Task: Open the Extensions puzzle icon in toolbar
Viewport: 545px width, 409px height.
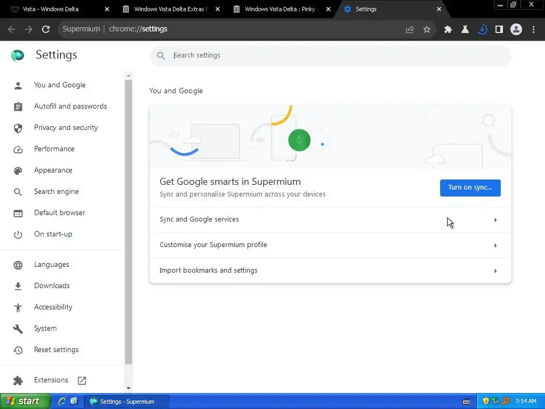Action: 448,30
